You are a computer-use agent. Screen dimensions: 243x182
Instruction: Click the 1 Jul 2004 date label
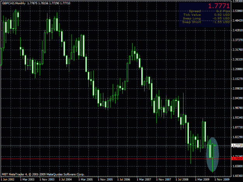click(x=65, y=179)
